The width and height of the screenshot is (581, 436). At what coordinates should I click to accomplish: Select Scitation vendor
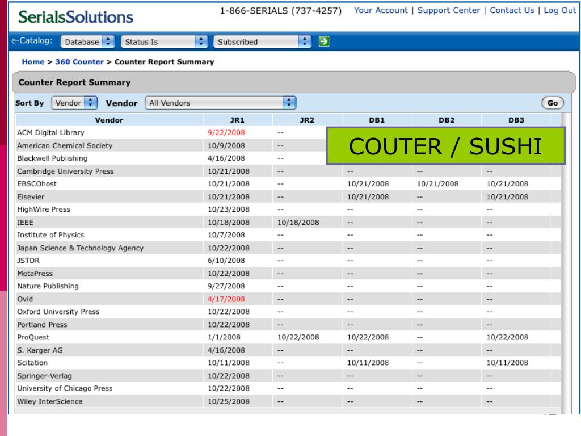32,363
